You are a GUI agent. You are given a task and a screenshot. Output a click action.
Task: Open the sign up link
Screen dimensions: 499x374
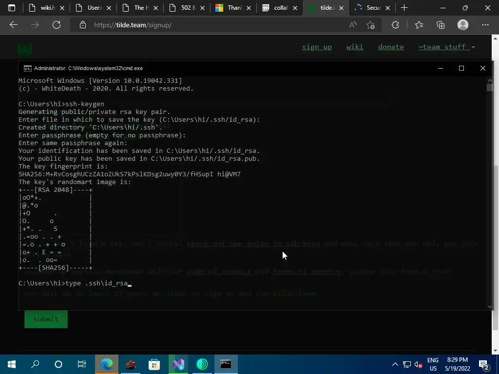(x=317, y=47)
